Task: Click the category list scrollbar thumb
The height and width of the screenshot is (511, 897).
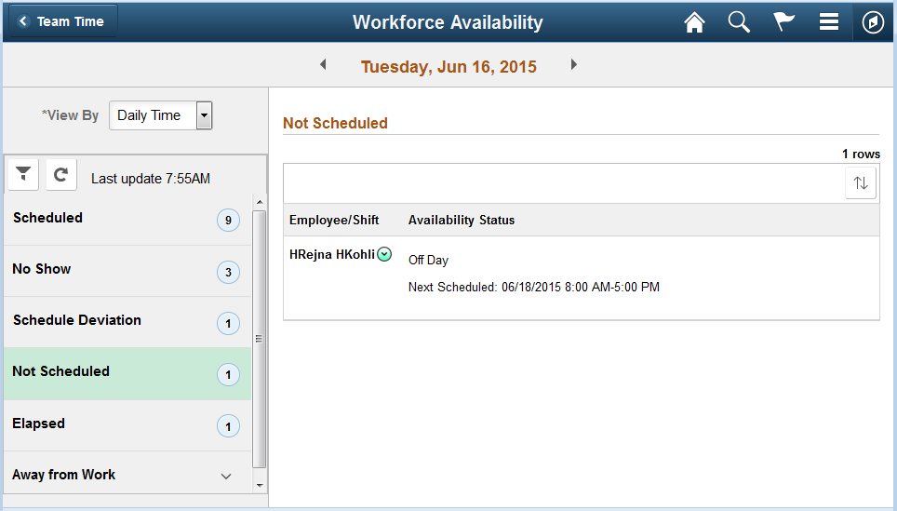Action: point(260,339)
